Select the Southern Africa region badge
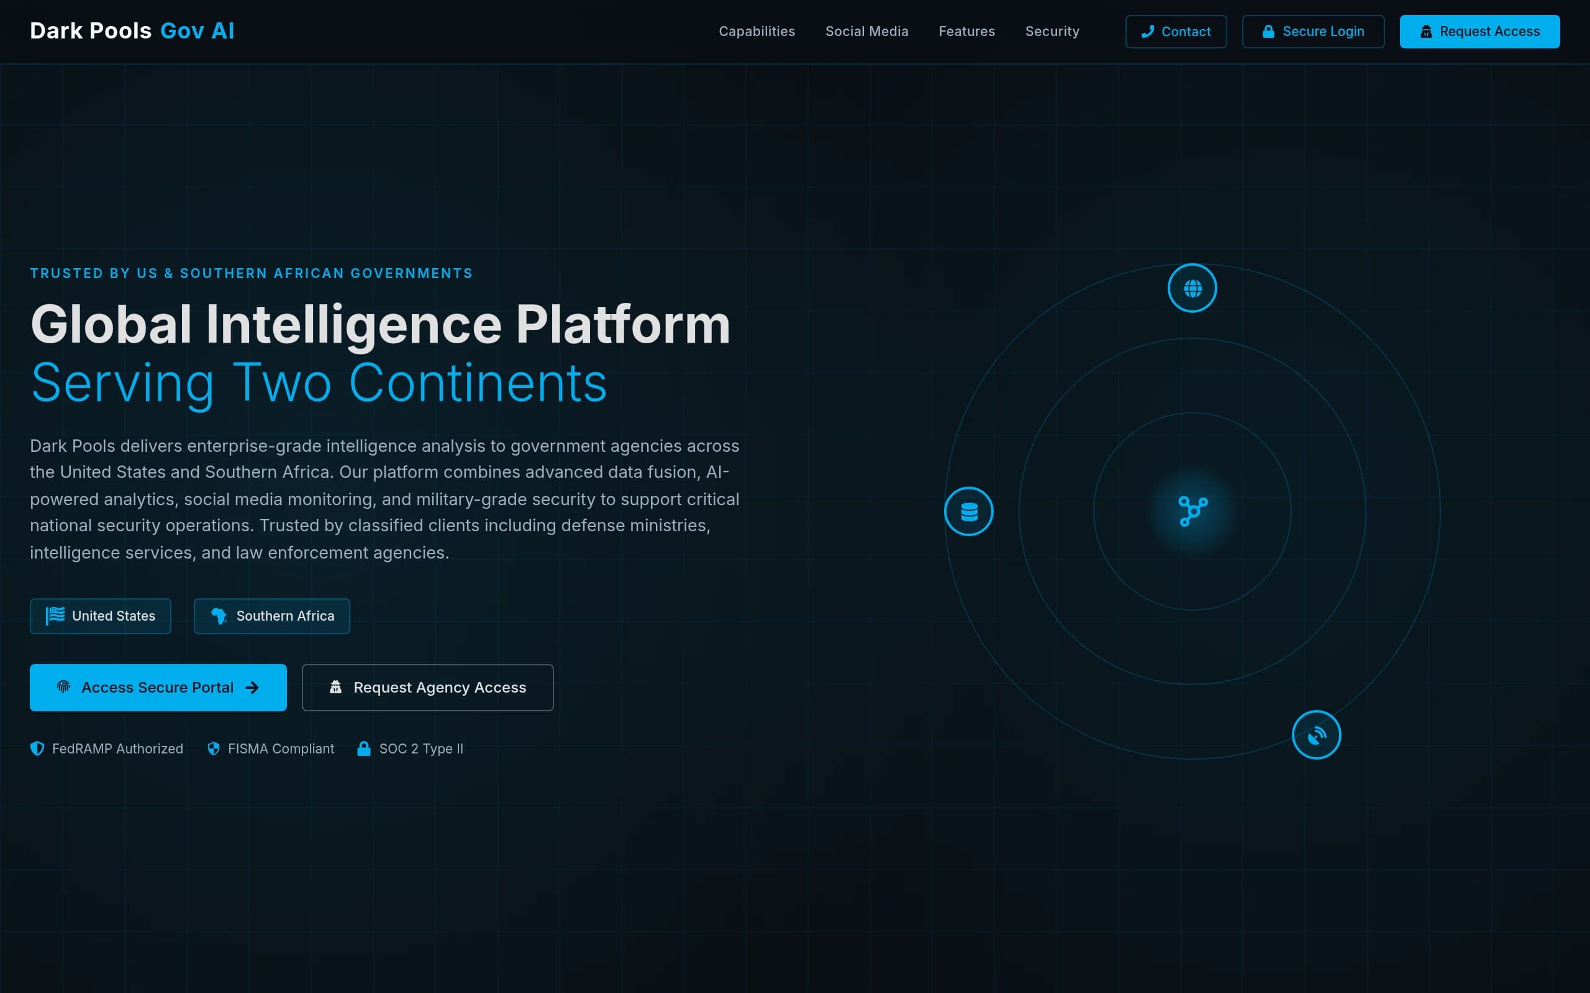 click(272, 616)
